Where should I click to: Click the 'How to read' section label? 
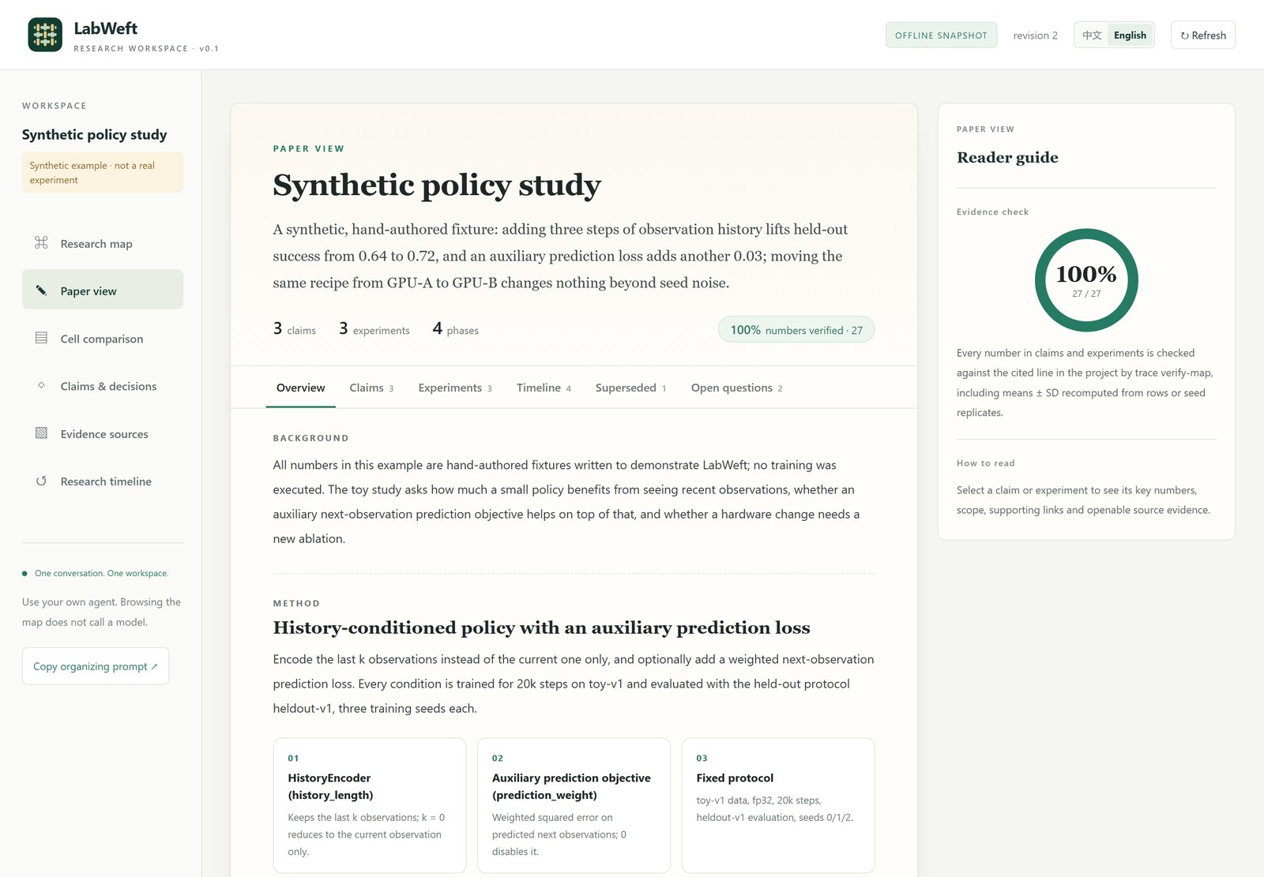[985, 463]
